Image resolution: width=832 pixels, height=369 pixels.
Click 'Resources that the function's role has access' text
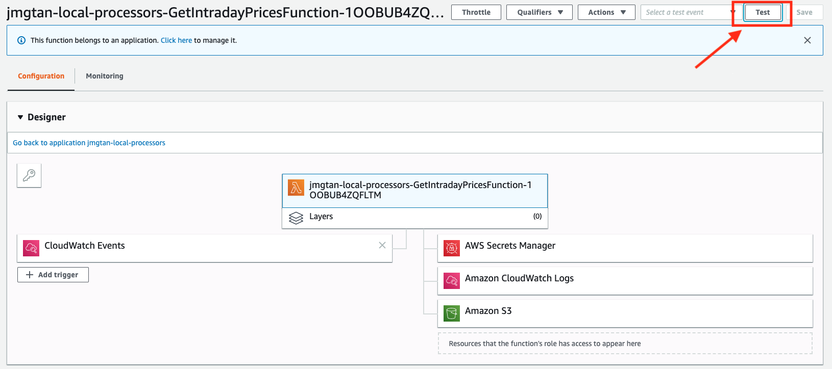coord(545,344)
